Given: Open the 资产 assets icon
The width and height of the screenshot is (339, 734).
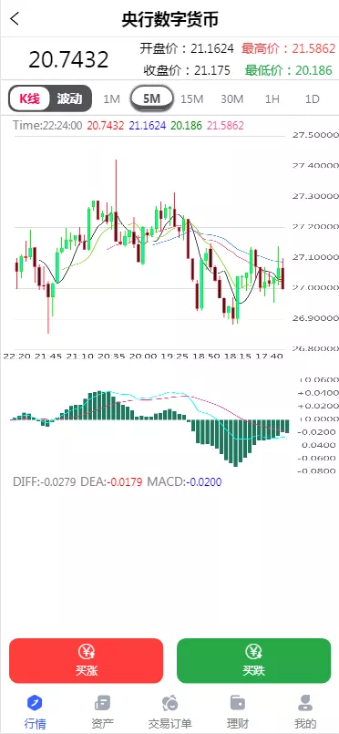Looking at the screenshot, I should point(102,703).
